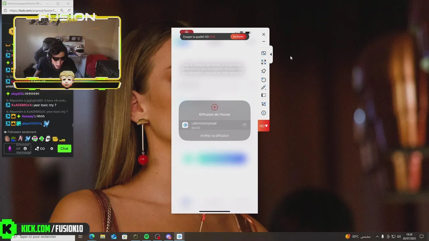Click the green Chat send button
This screenshot has width=429, height=241.
coord(64,149)
